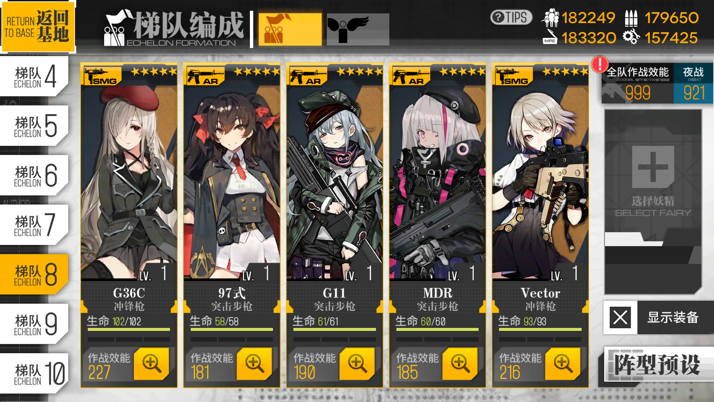Image resolution: width=714 pixels, height=402 pixels.
Task: Select the winged fairy formation icon tab
Action: tap(358, 29)
